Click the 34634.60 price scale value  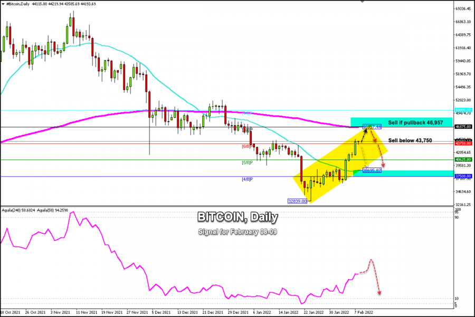coord(463,191)
